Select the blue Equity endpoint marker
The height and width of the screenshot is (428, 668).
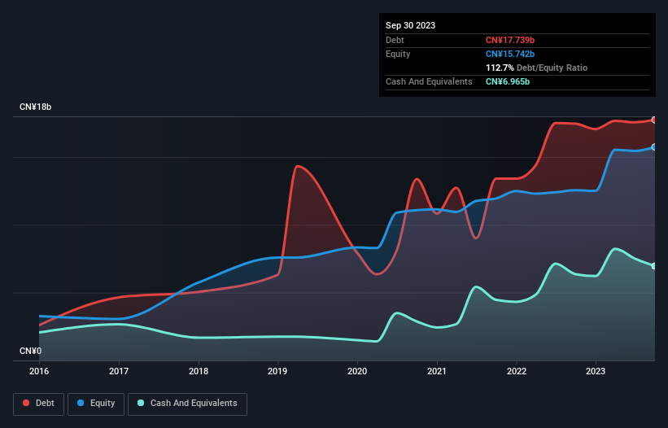(x=654, y=147)
